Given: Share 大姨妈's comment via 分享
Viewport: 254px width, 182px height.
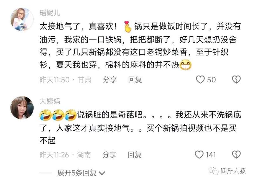Looking at the screenshot, I should tap(109, 154).
